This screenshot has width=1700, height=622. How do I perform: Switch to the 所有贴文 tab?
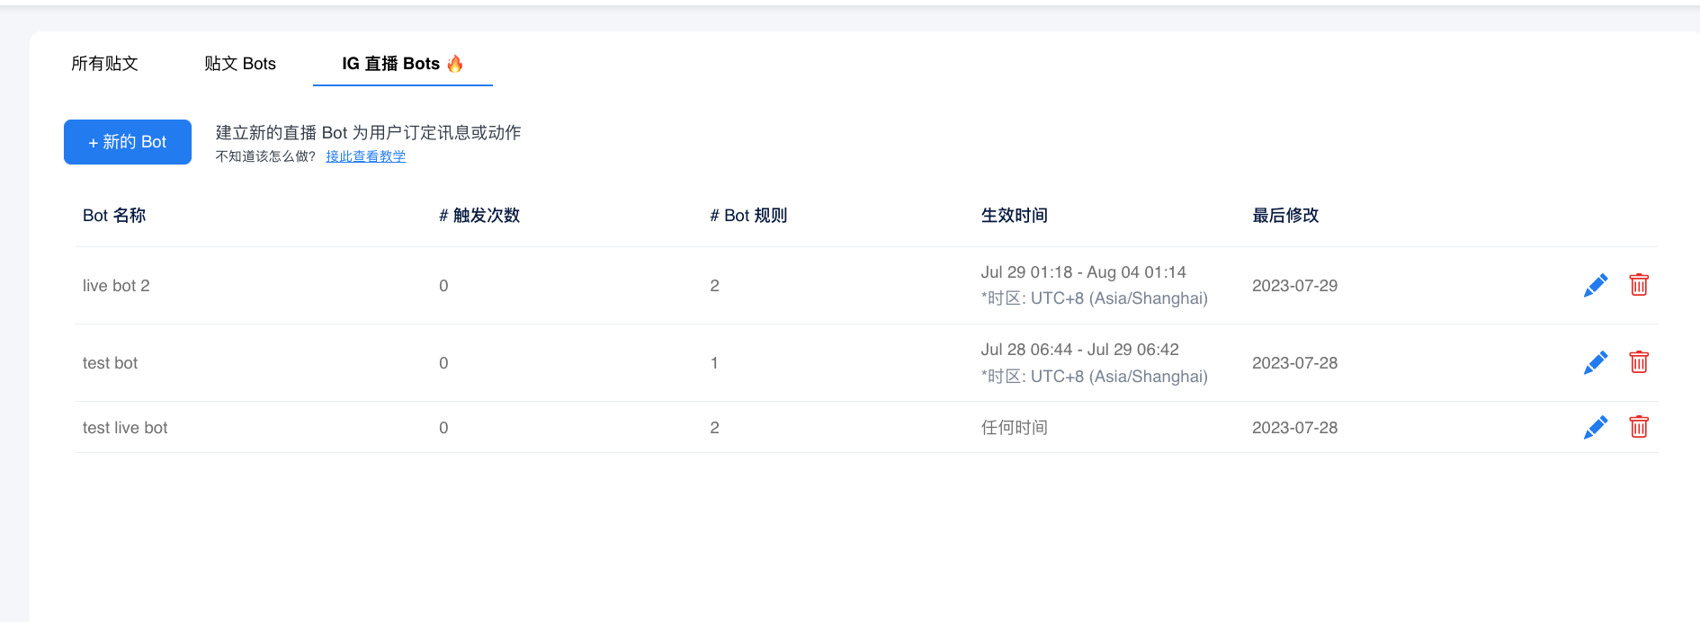(104, 64)
